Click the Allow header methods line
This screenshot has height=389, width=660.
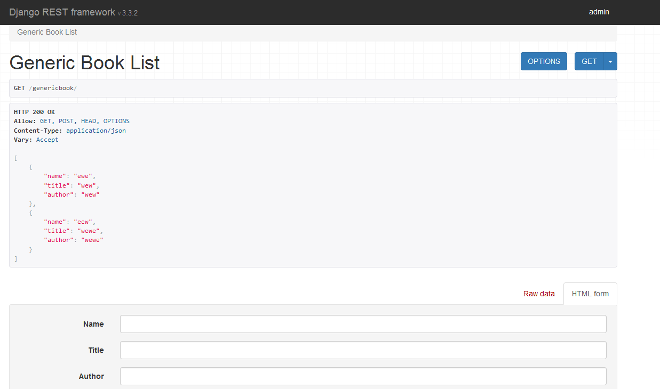click(71, 121)
